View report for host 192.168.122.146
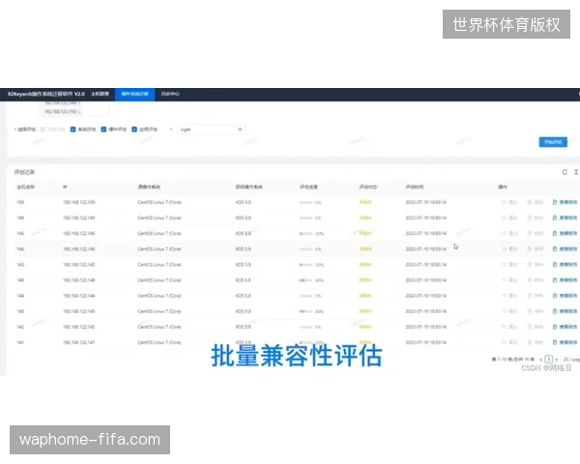Screen dimensions: 580x464 click(565, 249)
